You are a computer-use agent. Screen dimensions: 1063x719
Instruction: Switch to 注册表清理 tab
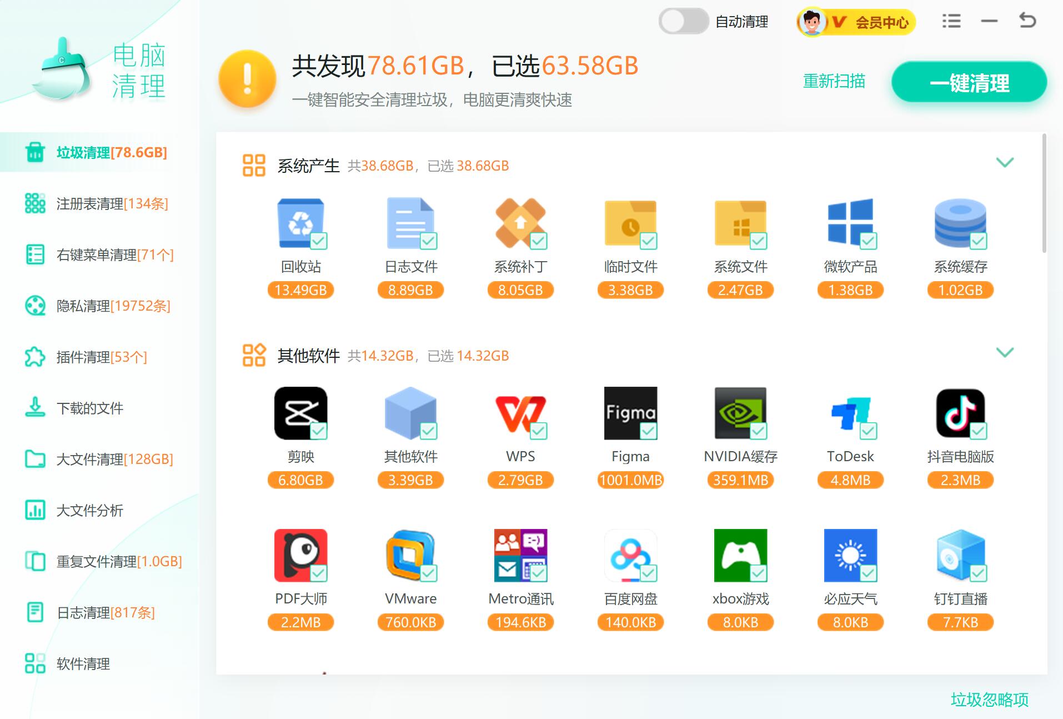coord(99,203)
